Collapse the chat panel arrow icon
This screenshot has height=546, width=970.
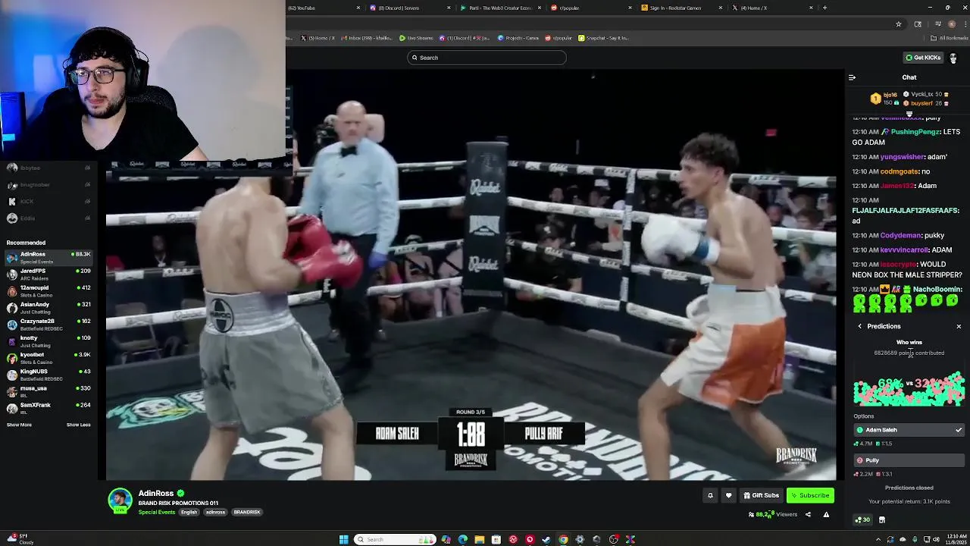point(852,77)
